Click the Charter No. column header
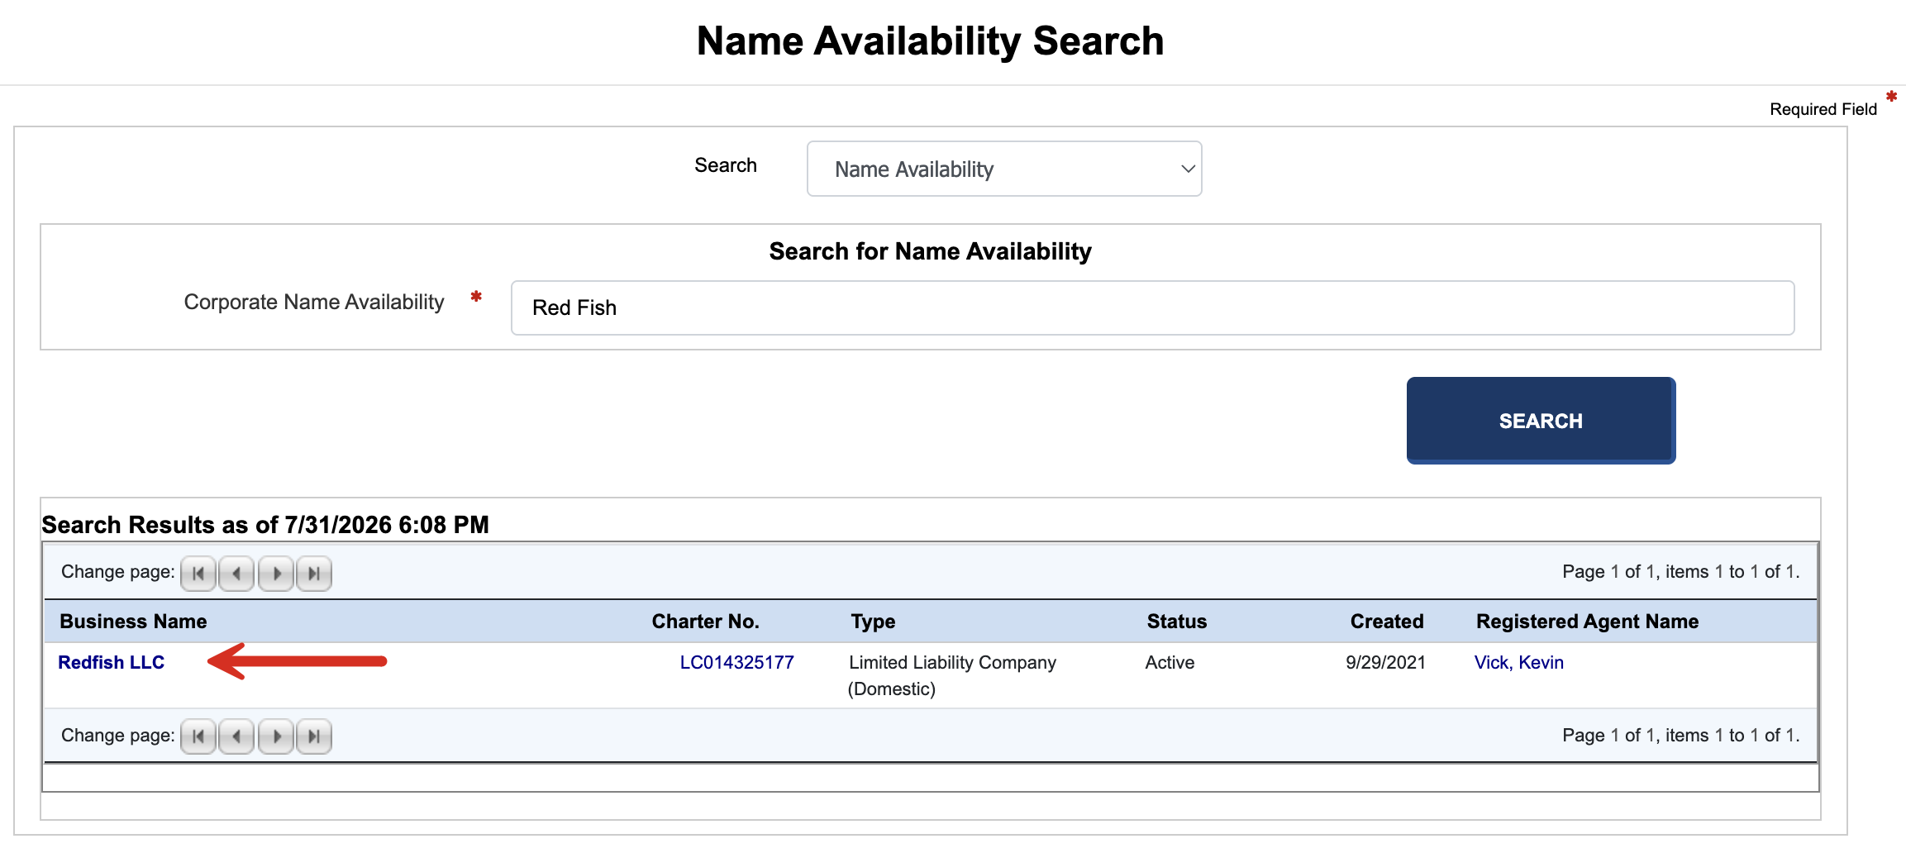Screen dimensions: 1906x853 point(705,622)
